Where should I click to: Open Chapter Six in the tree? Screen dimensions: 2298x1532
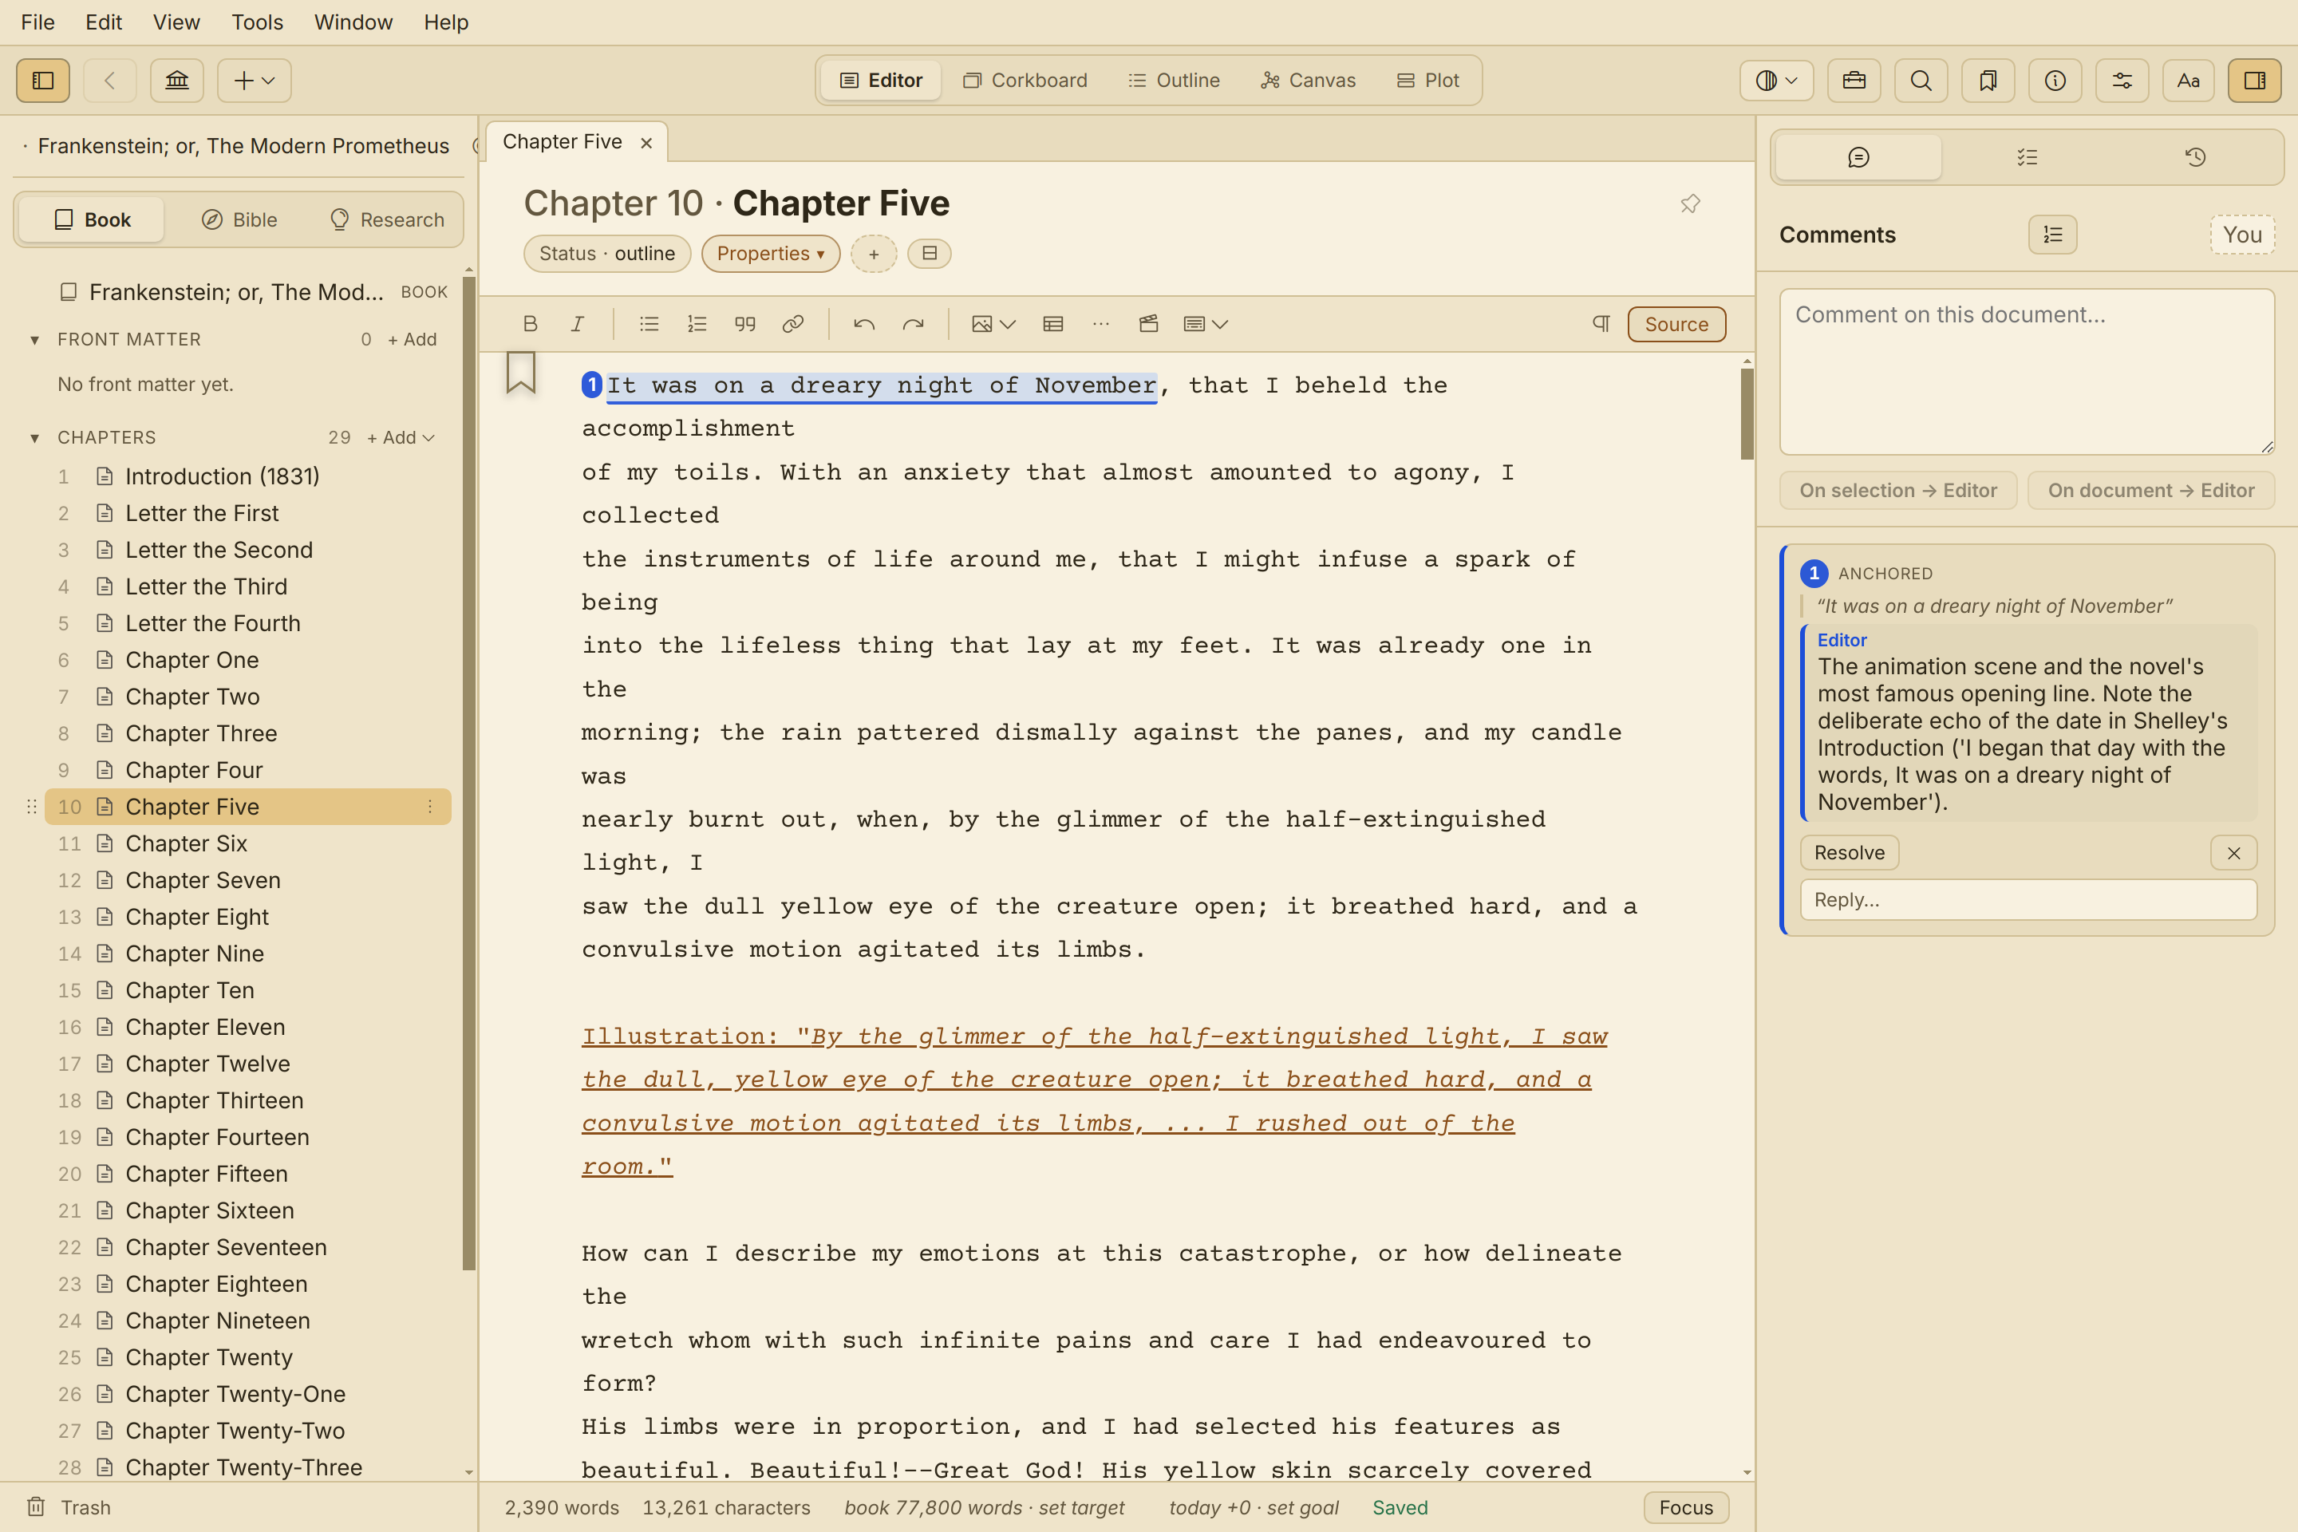248,843
